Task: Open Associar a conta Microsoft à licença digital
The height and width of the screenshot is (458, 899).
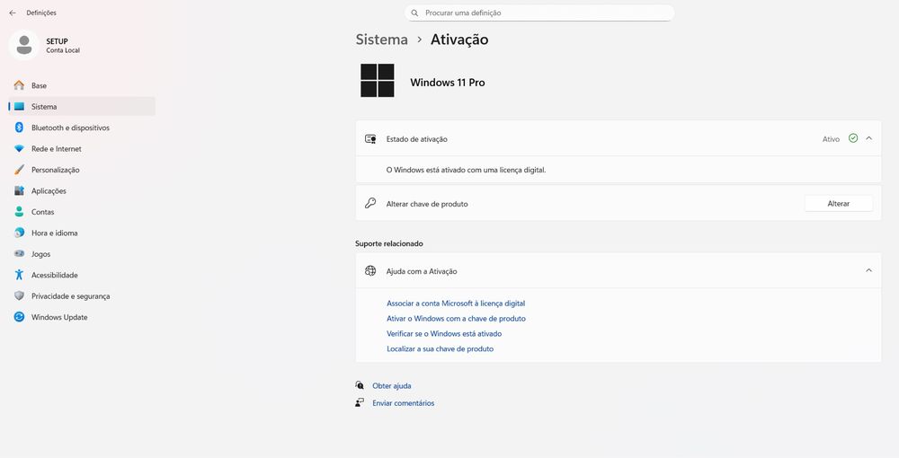Action: [456, 304]
